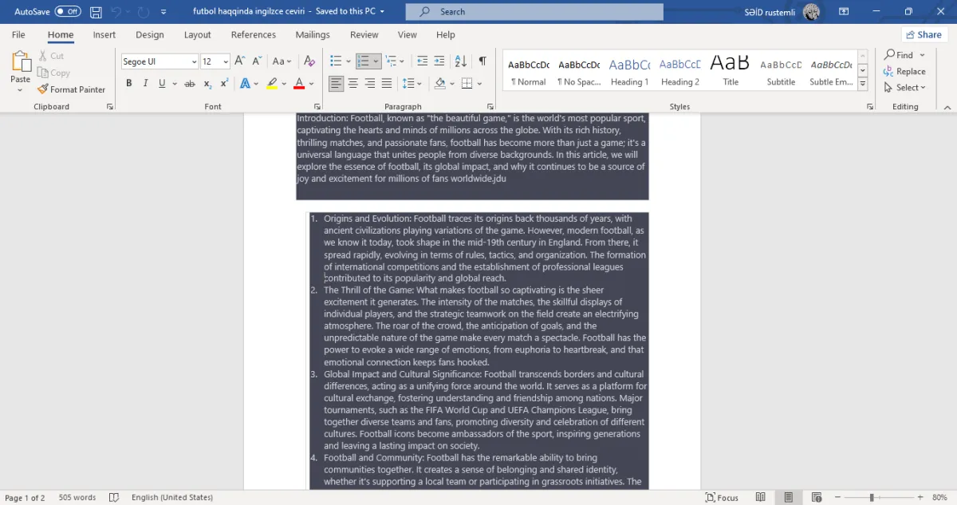Viewport: 957px width, 505px height.
Task: Click the Share button
Action: tap(924, 35)
